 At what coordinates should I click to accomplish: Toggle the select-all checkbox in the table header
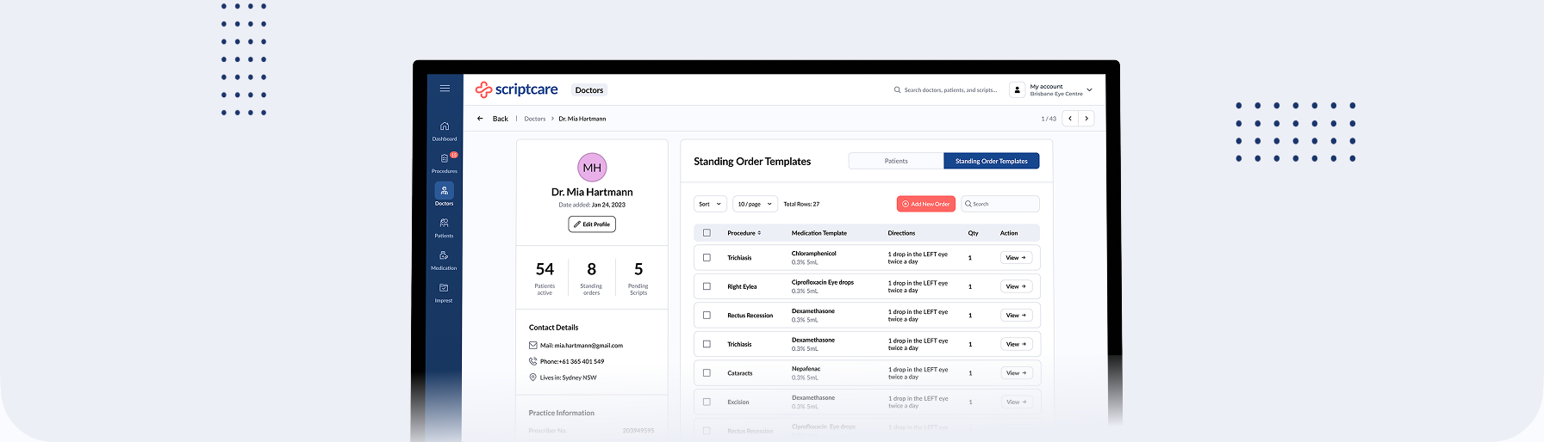pyautogui.click(x=707, y=233)
